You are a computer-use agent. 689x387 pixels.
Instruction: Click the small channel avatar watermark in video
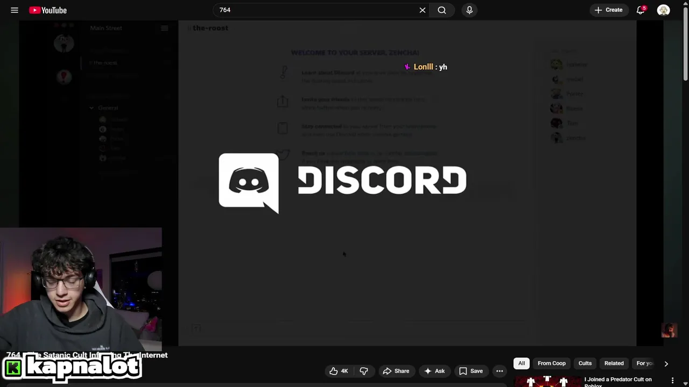coord(669,330)
